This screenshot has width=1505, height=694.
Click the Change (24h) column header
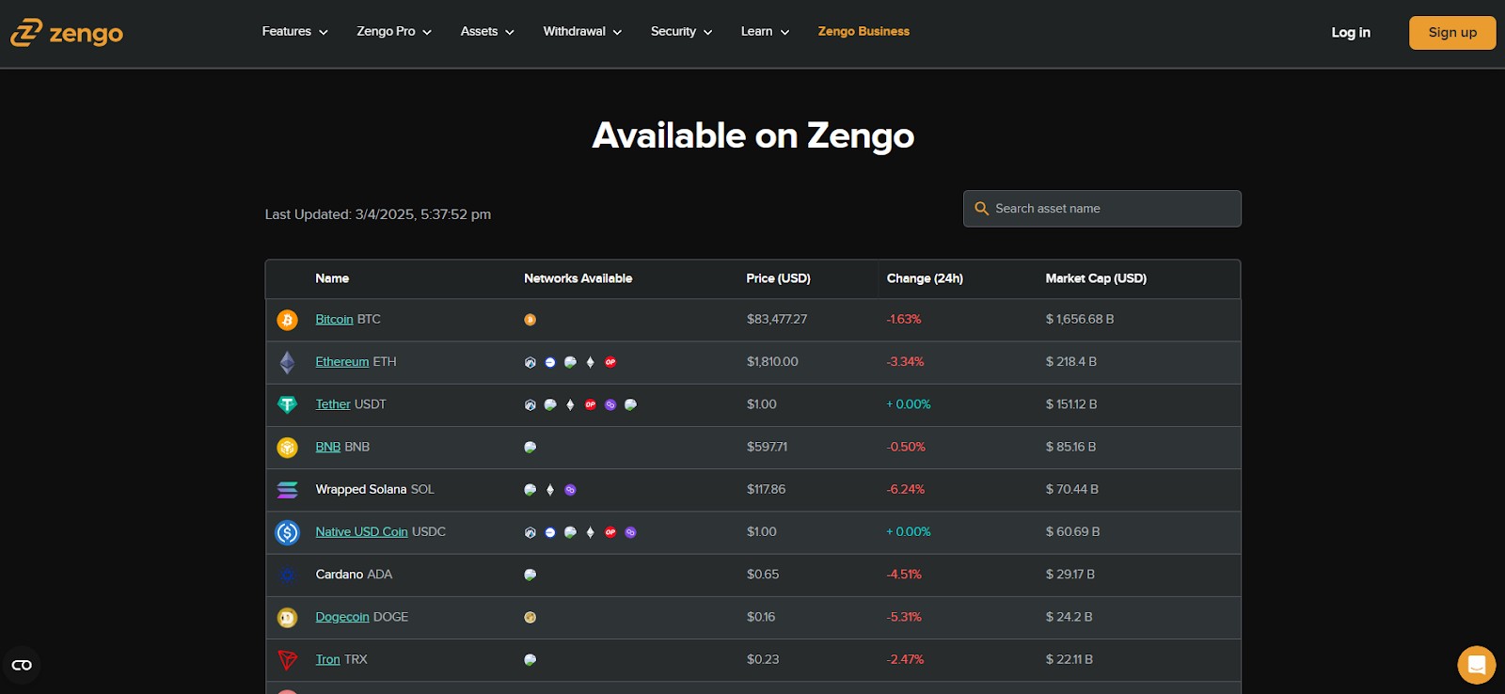coord(925,278)
